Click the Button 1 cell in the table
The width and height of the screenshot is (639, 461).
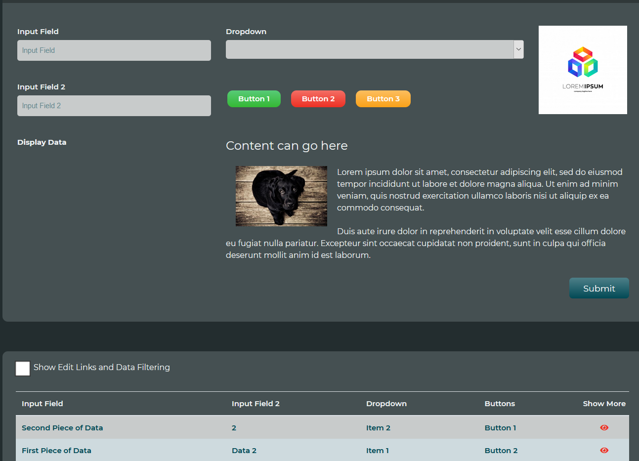tap(500, 428)
